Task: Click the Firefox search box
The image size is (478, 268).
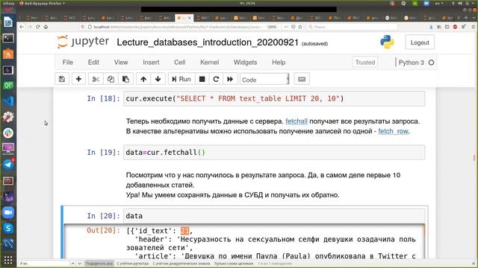Action: 352,27
